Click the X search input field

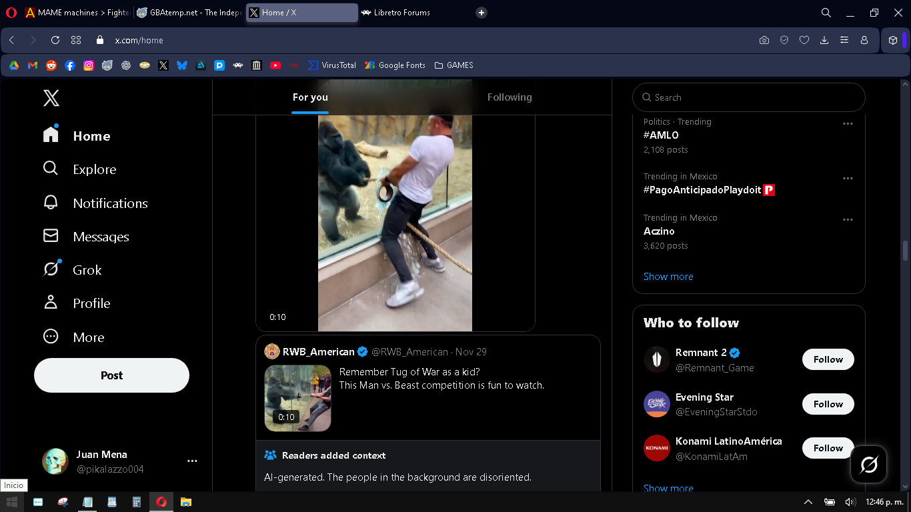pos(748,97)
